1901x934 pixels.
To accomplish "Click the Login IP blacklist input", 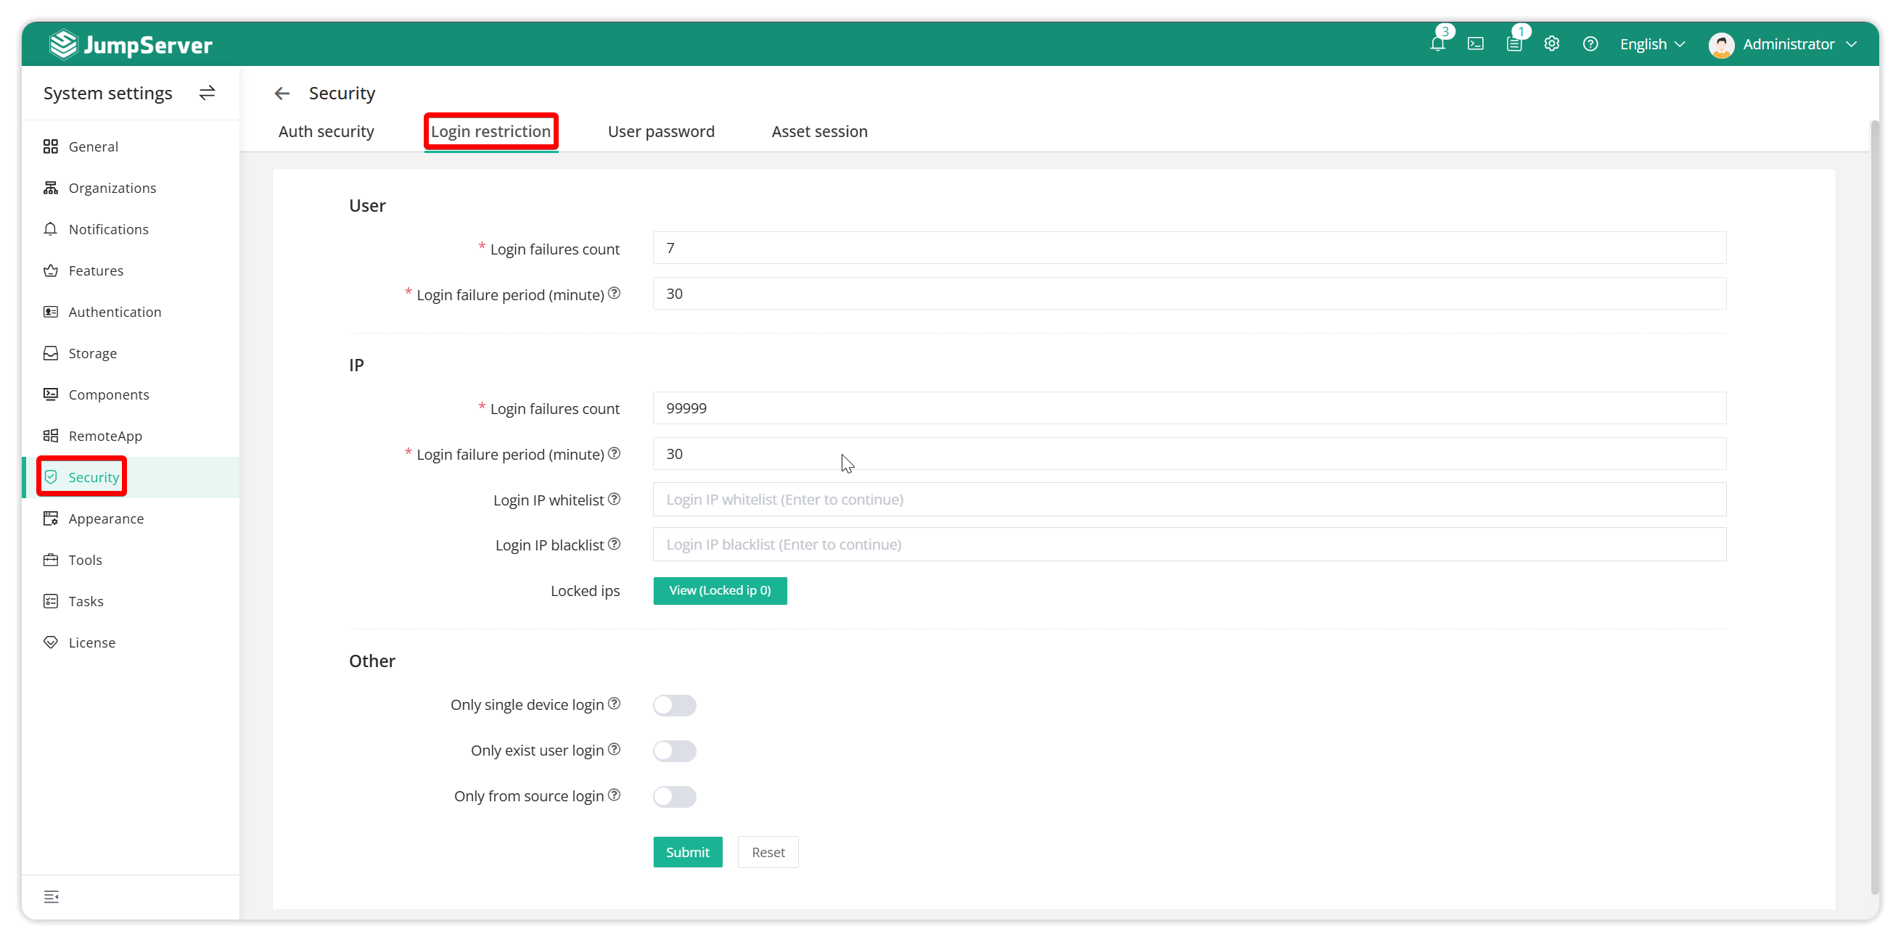I will pos(1189,544).
